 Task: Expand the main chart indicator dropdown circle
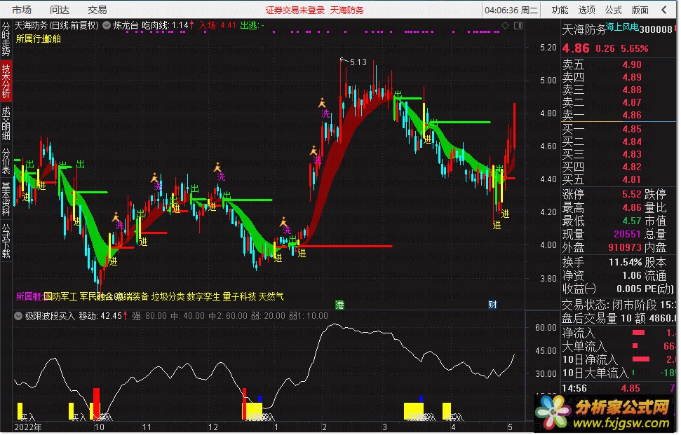(x=107, y=26)
